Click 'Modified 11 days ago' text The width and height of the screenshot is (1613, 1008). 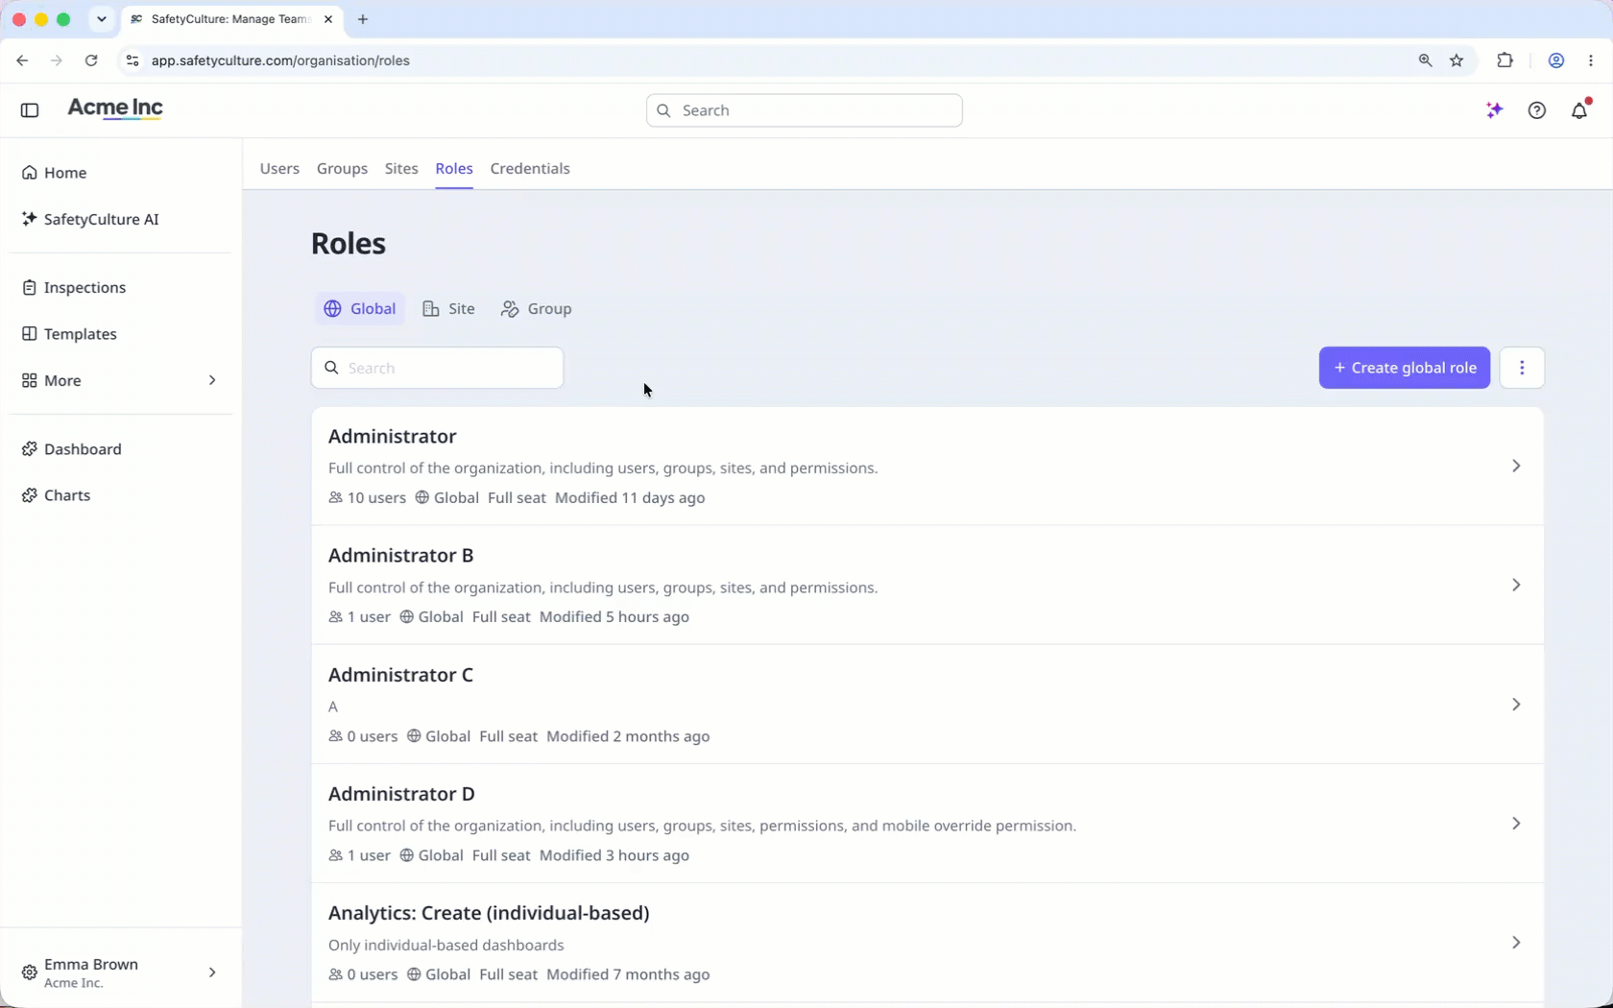[630, 498]
